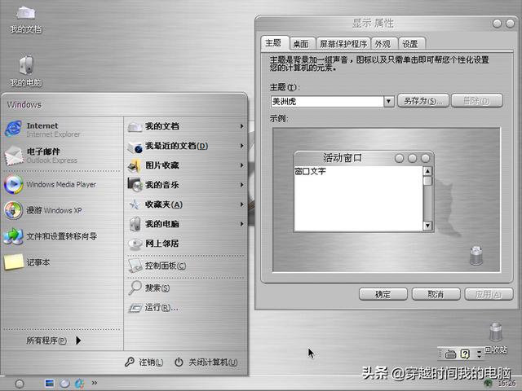
Task: Open Outlook Express email entry
Action: pos(62,156)
